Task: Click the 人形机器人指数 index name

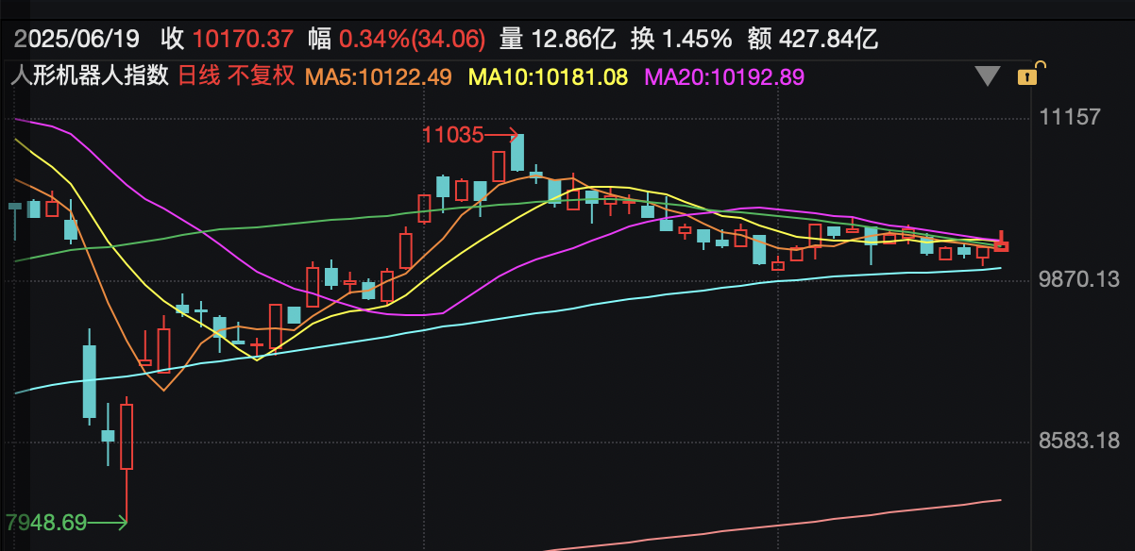Action: click(89, 76)
